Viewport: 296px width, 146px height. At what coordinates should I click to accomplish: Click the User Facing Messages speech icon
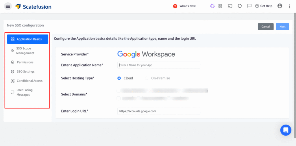(x=12, y=92)
